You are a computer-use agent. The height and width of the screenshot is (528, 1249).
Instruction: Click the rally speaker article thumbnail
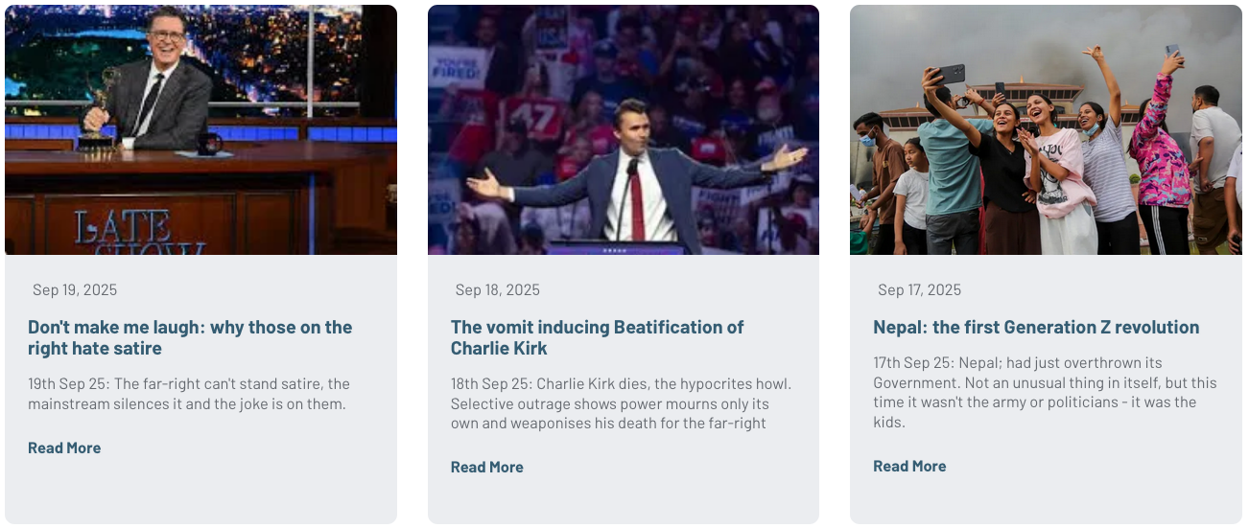[x=623, y=129]
